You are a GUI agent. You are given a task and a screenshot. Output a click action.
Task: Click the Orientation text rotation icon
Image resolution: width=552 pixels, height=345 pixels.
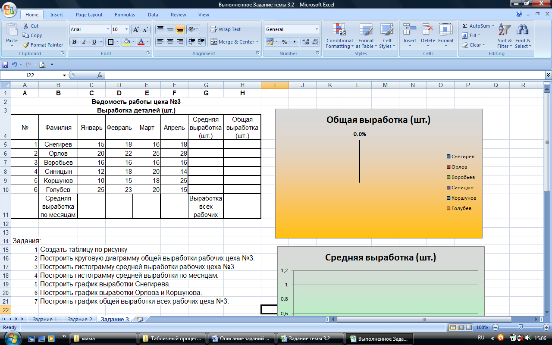pyautogui.click(x=192, y=29)
